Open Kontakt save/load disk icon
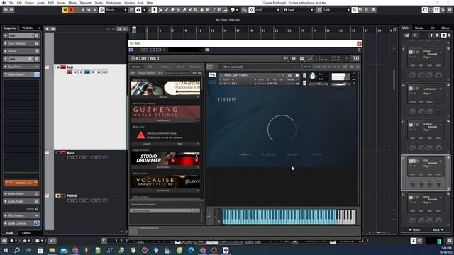Screen dimensions: 454x255 point(285,58)
